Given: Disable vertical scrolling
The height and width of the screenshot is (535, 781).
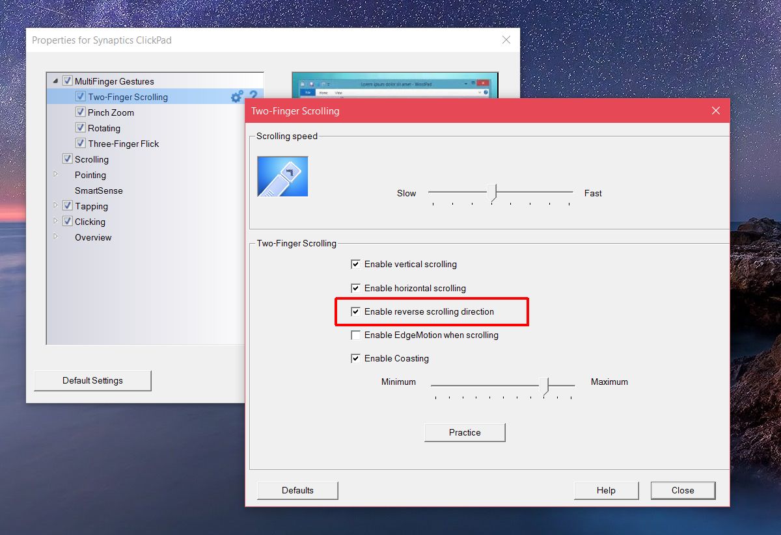Looking at the screenshot, I should (x=356, y=264).
